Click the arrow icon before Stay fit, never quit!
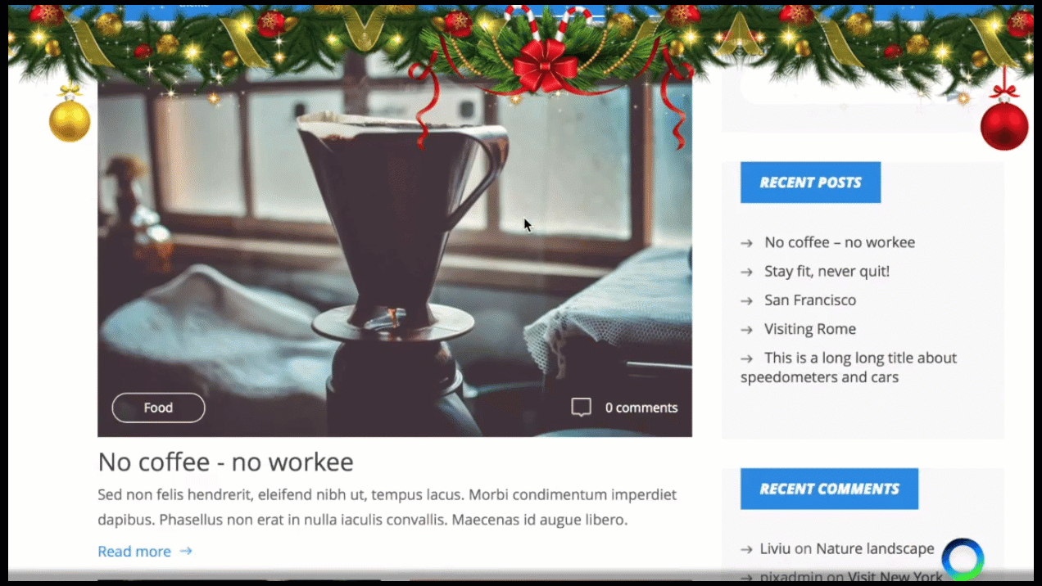Image resolution: width=1042 pixels, height=586 pixels. pyautogui.click(x=746, y=272)
